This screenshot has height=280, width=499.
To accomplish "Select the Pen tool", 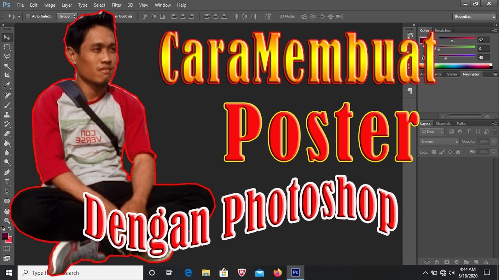I will click(7, 172).
